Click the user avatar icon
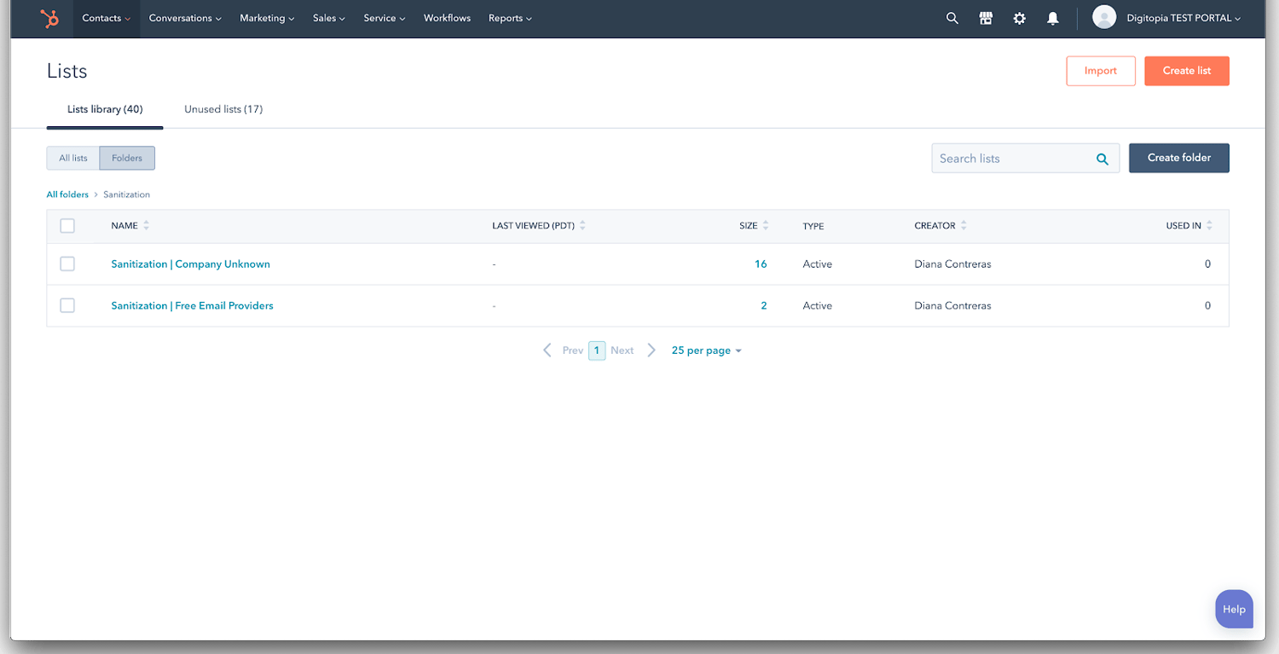 point(1103,16)
